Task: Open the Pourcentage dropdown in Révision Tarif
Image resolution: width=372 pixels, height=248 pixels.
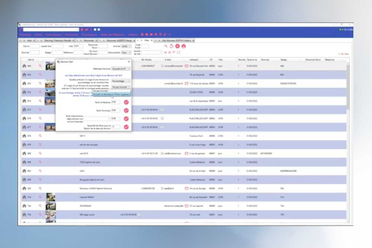Action: (x=121, y=81)
